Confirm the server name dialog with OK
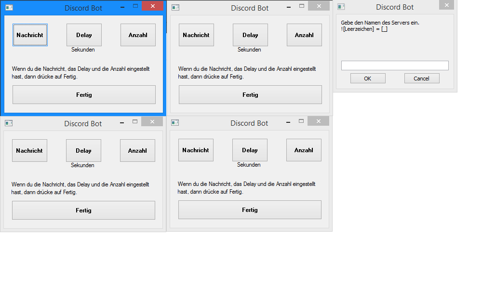The height and width of the screenshot is (289, 482). [x=368, y=79]
